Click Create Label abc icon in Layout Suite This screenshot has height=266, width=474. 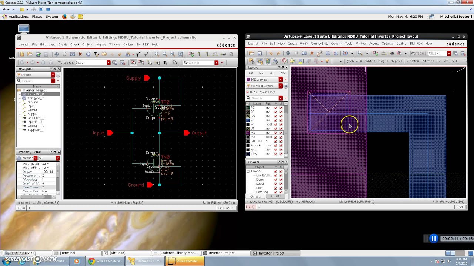tap(384, 54)
